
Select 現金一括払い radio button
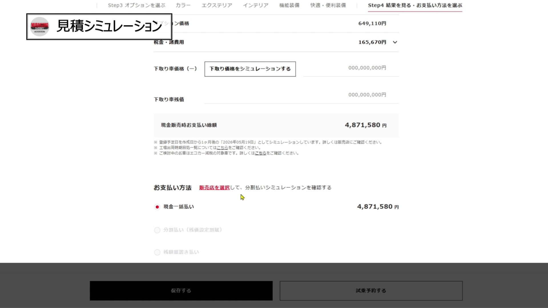157,207
